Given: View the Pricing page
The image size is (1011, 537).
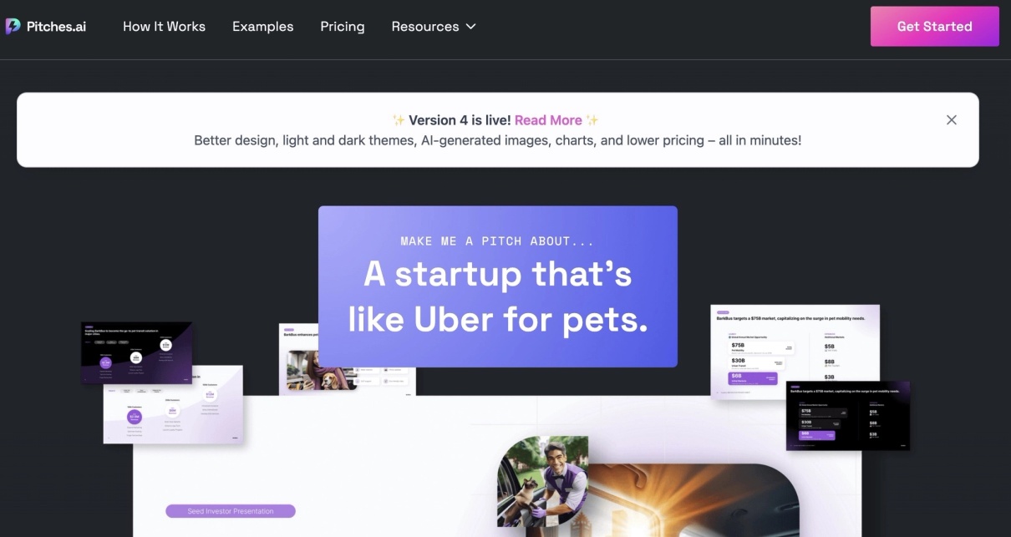Looking at the screenshot, I should point(343,27).
